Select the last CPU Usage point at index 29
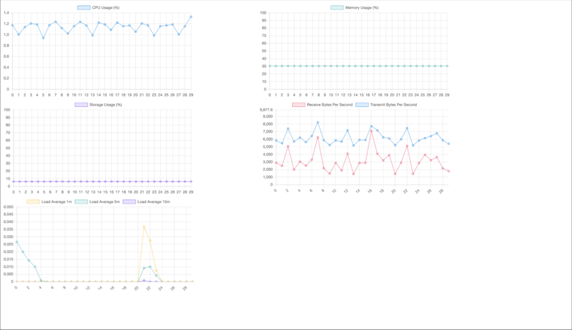 pyautogui.click(x=191, y=17)
